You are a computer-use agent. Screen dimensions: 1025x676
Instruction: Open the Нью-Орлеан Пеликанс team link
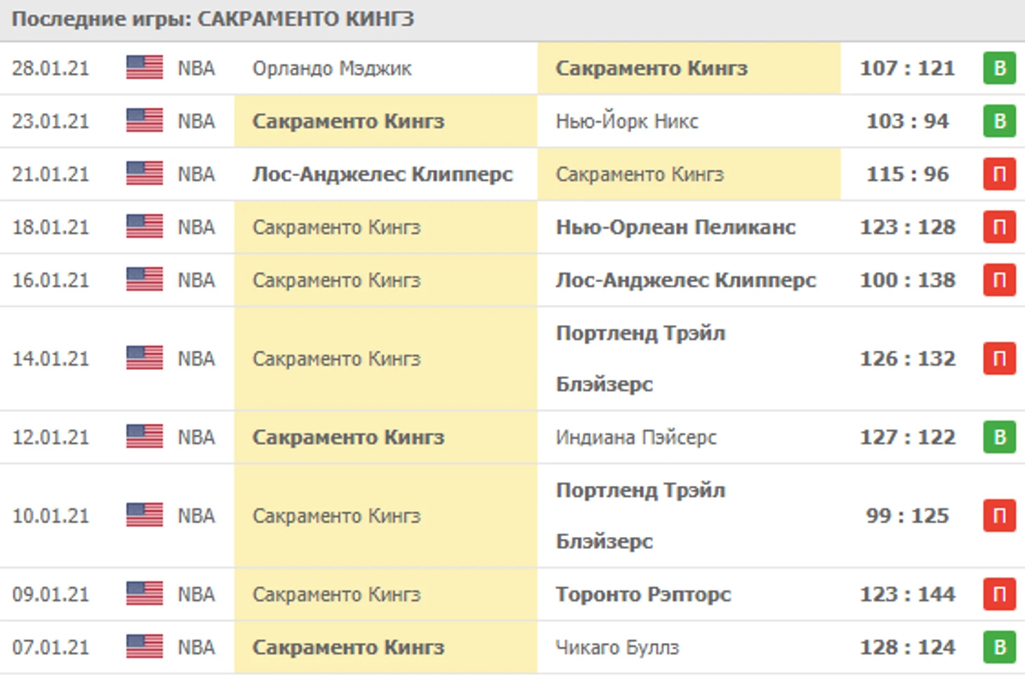pyautogui.click(x=675, y=227)
